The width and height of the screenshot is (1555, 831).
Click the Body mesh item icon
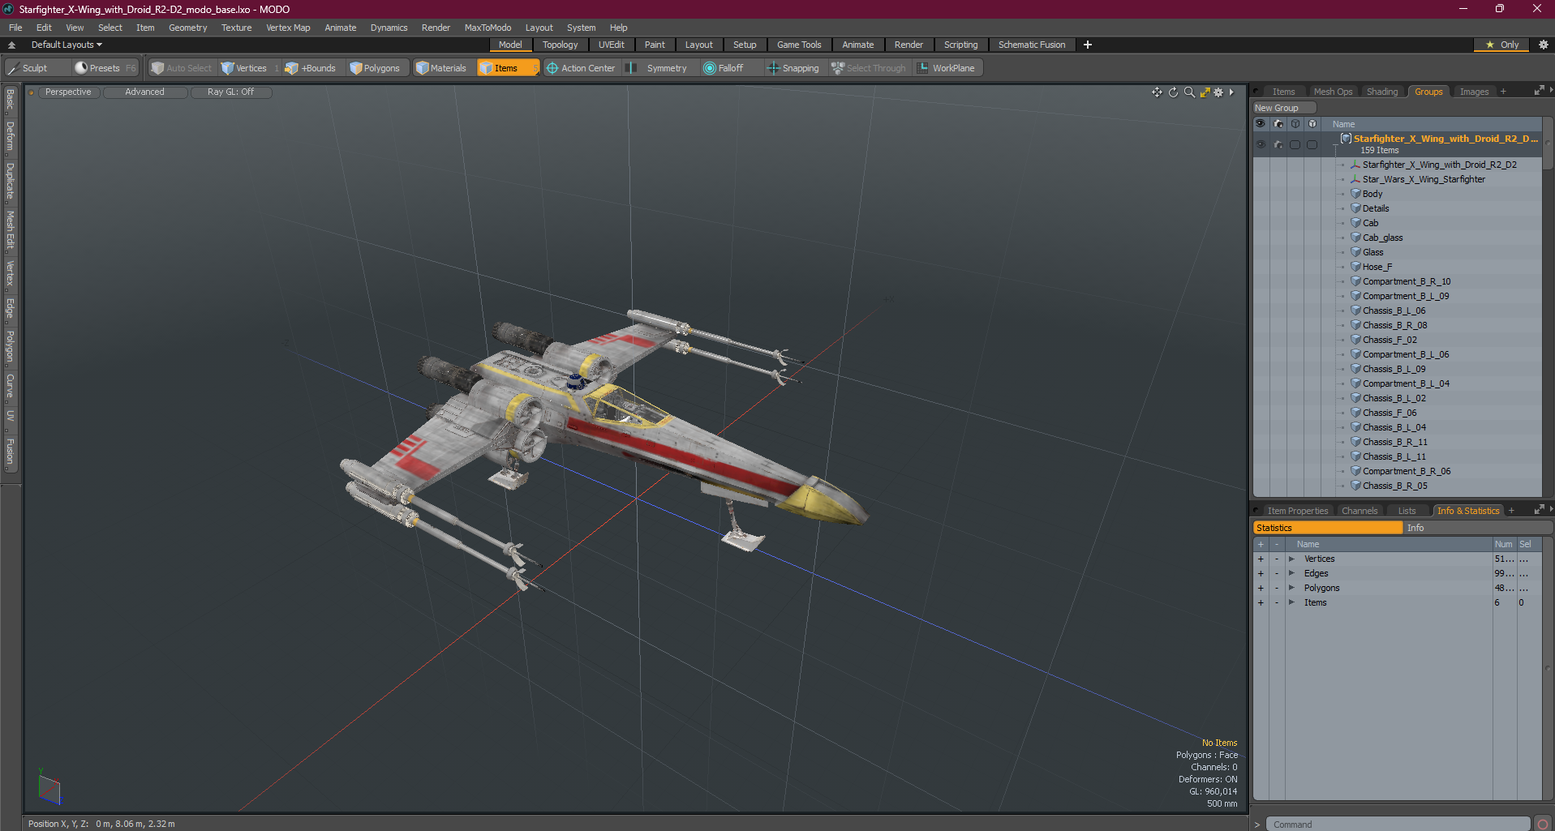tap(1355, 194)
